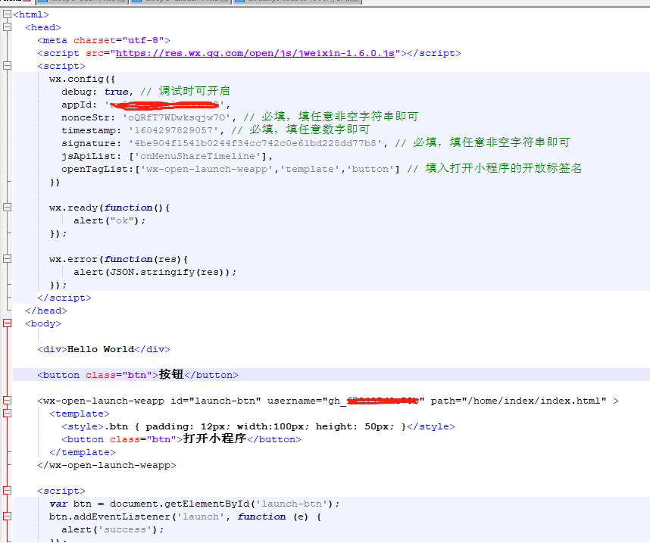Screen dimensions: 650x543
Task: Click id="launch-btn" attribute
Action: point(216,401)
